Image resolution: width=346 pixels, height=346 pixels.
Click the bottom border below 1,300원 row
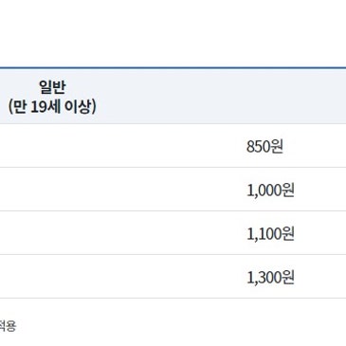[x=173, y=298]
